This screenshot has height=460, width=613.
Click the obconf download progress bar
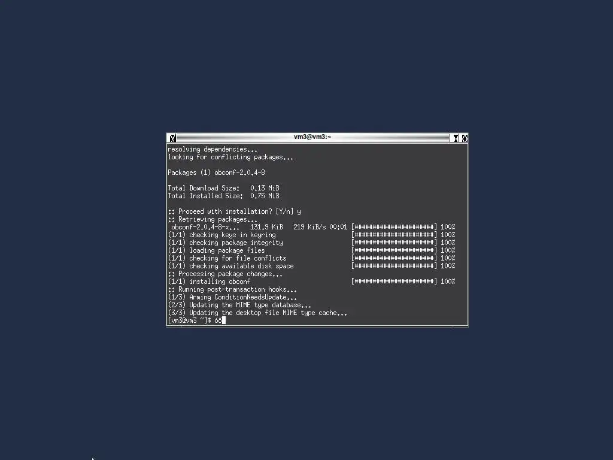[x=394, y=227]
